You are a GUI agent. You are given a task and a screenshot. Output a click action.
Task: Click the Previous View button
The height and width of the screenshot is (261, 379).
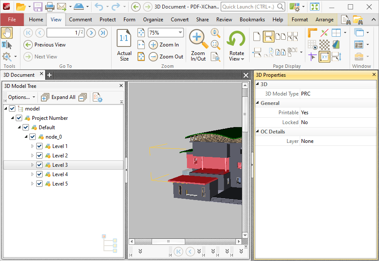click(45, 45)
